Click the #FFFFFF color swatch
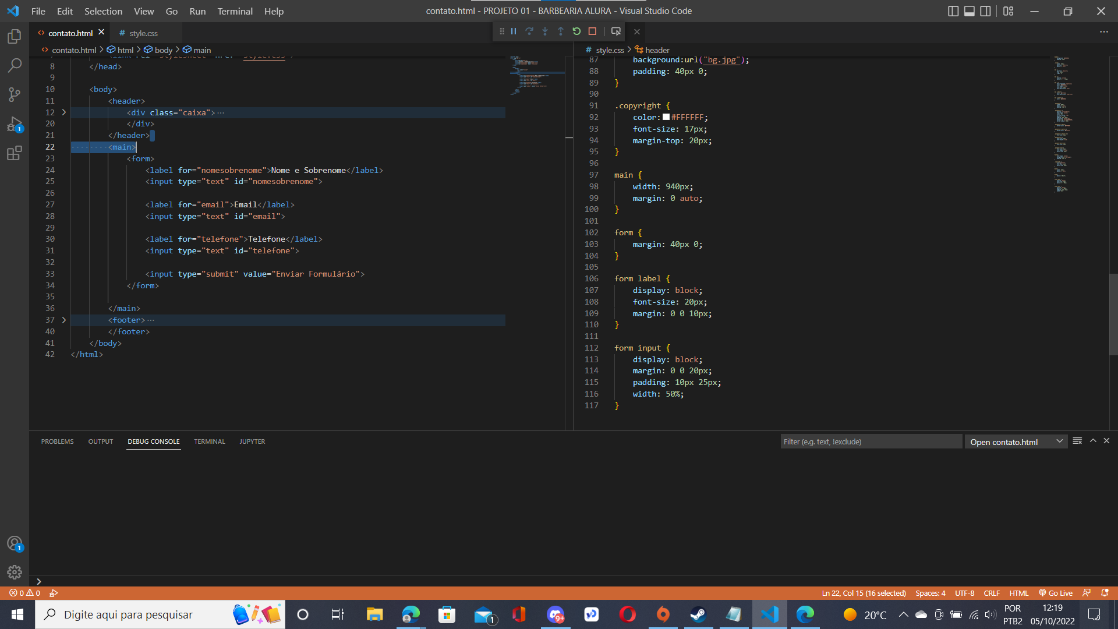1118x629 pixels. coord(666,117)
